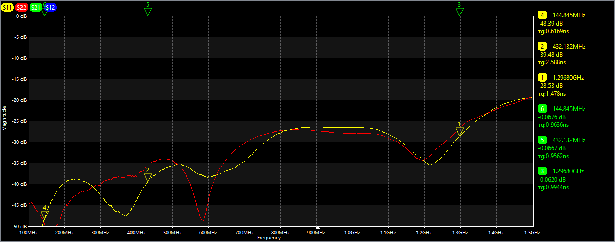Select yellow marker 2 triangle on S11 trace

(x=148, y=177)
